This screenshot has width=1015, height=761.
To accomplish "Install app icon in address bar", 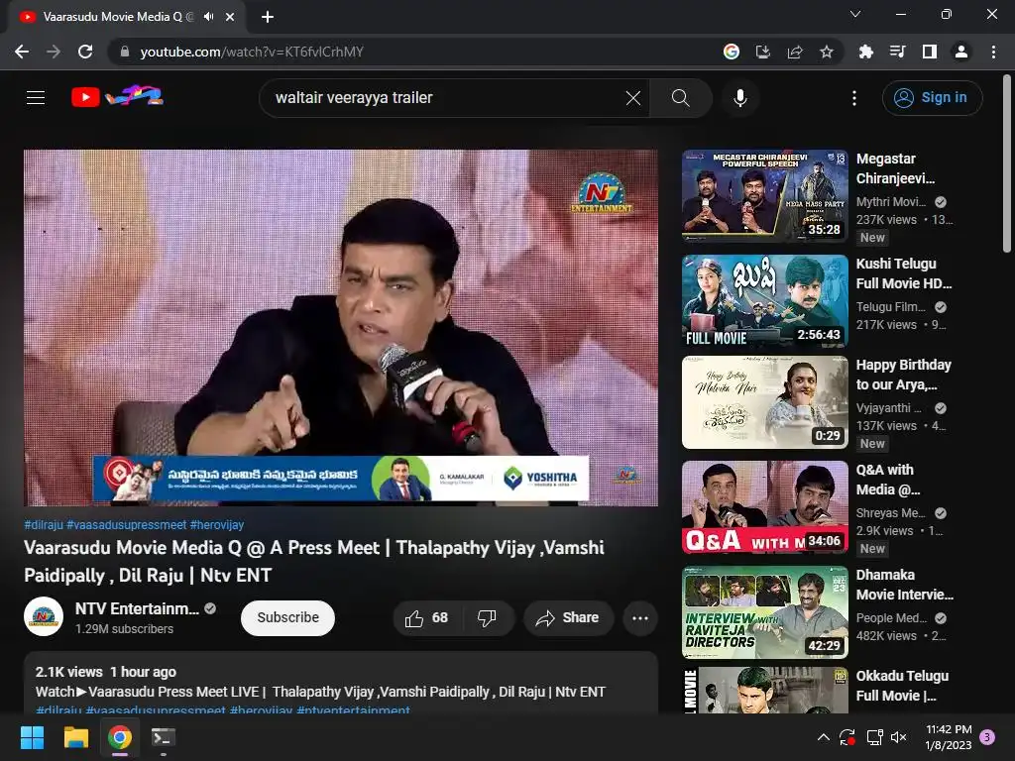I will click(x=763, y=52).
